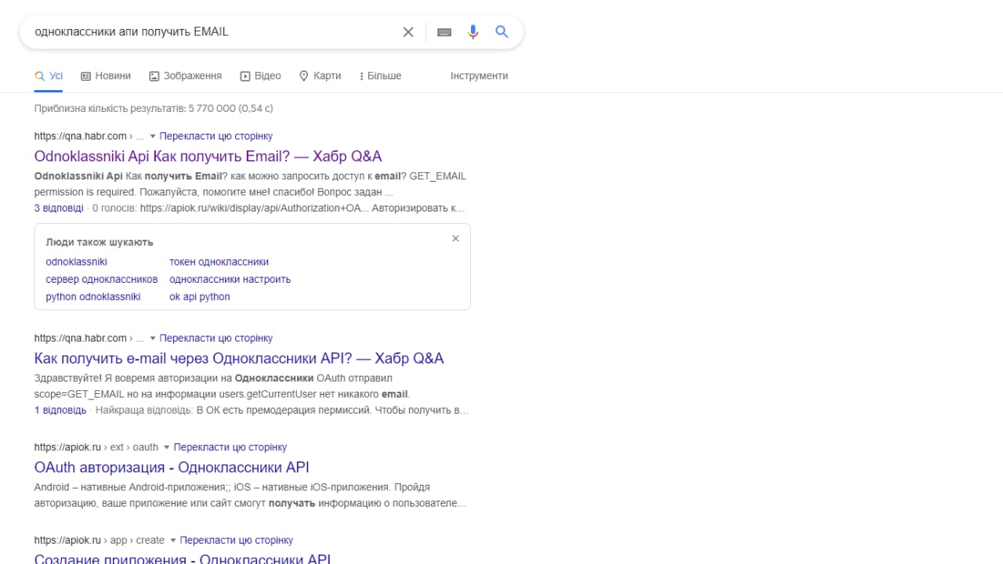Open the '1 відповідь' link
The image size is (1003, 564).
(x=60, y=410)
